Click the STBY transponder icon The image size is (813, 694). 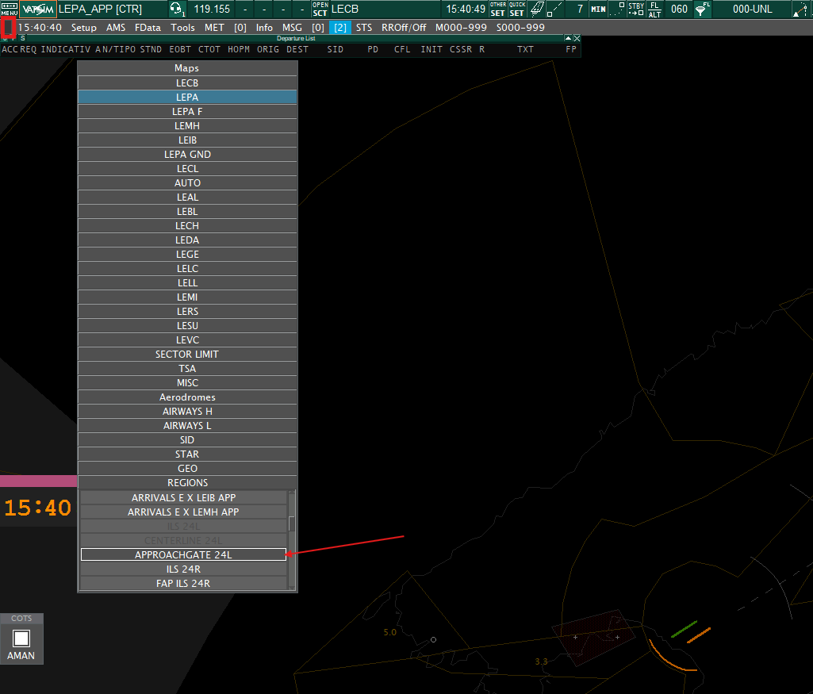636,10
